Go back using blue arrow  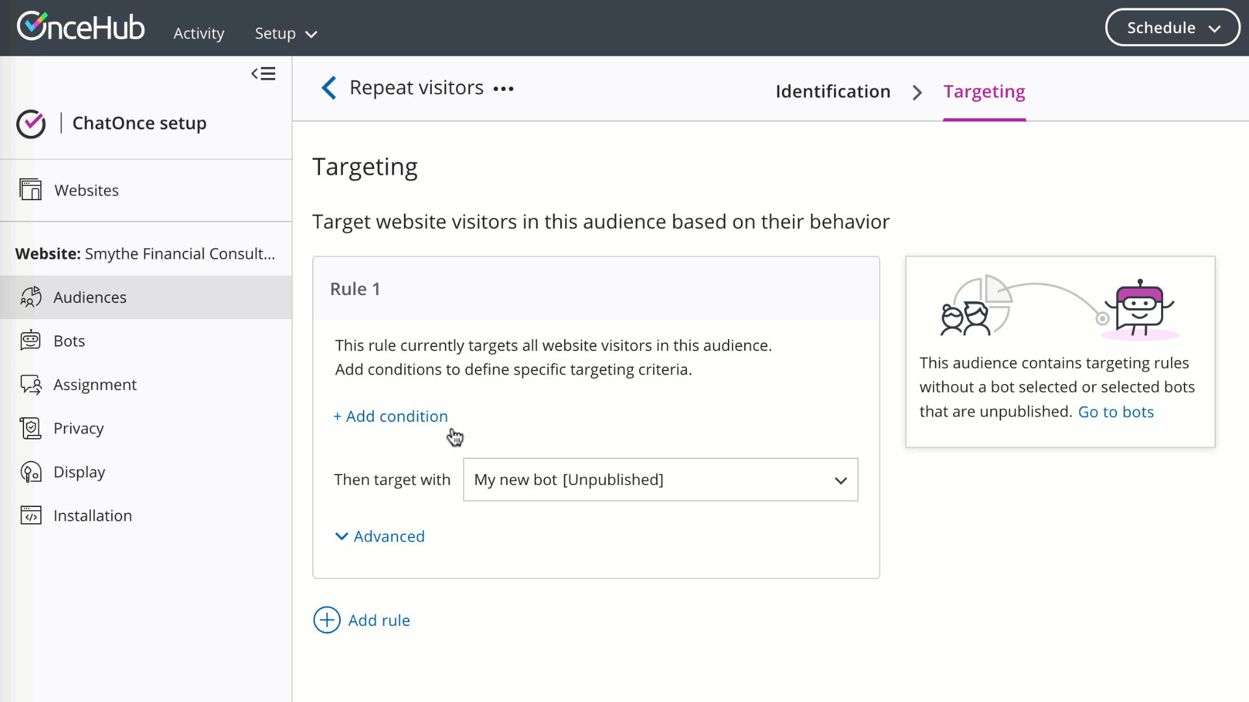pyautogui.click(x=329, y=88)
